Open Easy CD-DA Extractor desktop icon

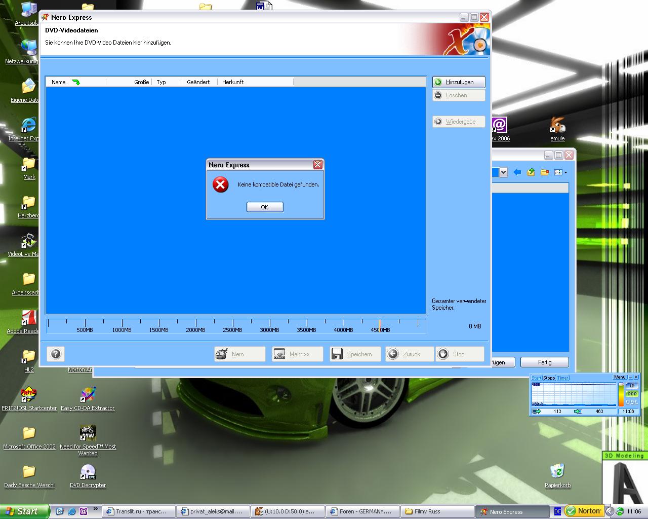coord(88,399)
